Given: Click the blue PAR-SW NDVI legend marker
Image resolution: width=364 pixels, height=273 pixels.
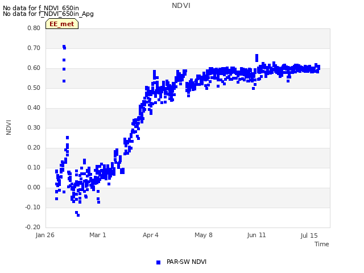Looking at the screenshot, I should click(158, 262).
